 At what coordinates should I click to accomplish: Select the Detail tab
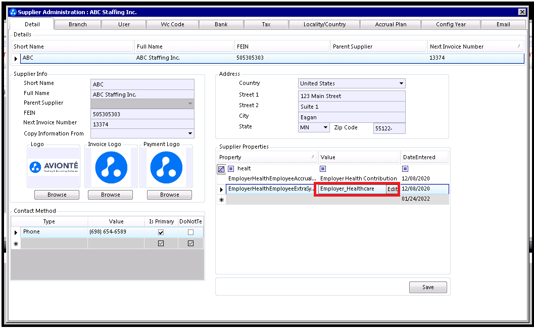coord(32,24)
